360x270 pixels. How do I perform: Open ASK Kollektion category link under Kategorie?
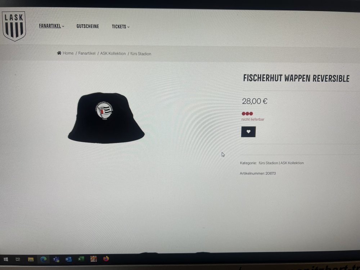(292, 163)
